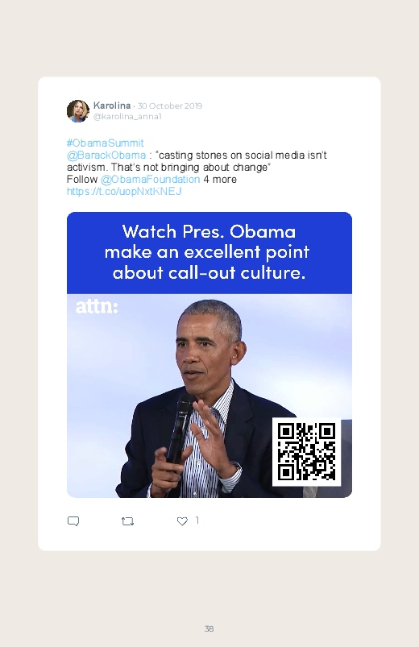This screenshot has width=419, height=647.
Task: Click the attn: logo watermark
Action: pyautogui.click(x=97, y=307)
